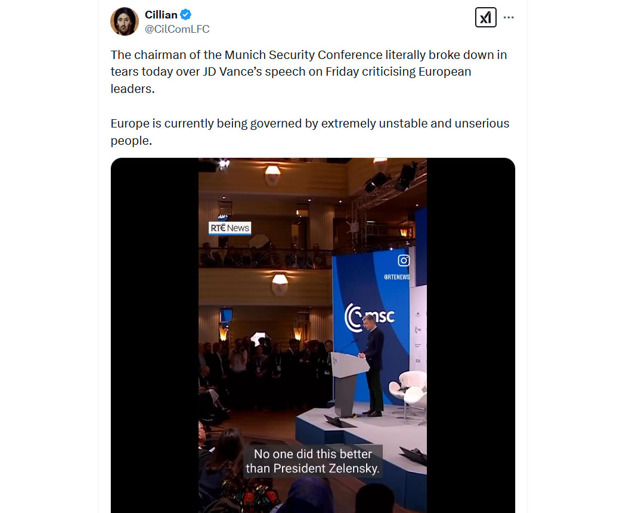Click the ceiling lamp at top of video
This screenshot has height=513, width=626.
pyautogui.click(x=272, y=175)
